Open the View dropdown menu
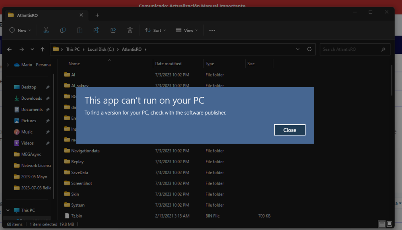 (x=187, y=30)
